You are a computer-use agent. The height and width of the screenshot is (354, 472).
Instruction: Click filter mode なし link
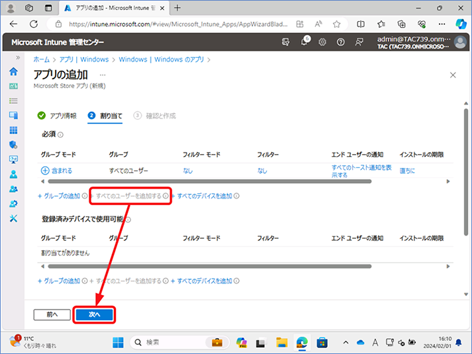point(188,171)
